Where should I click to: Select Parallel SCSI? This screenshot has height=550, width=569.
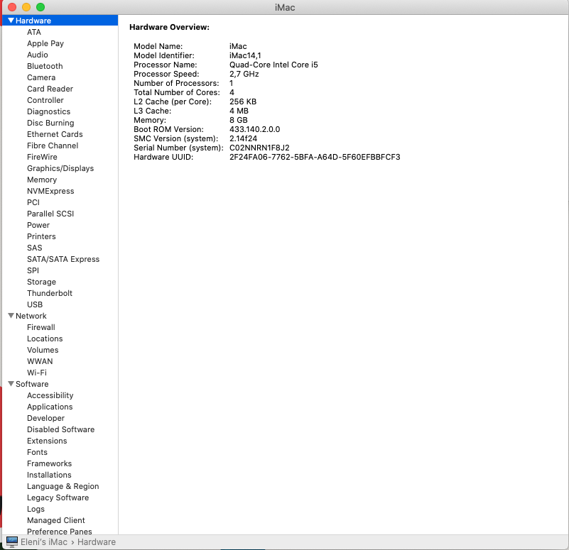50,214
